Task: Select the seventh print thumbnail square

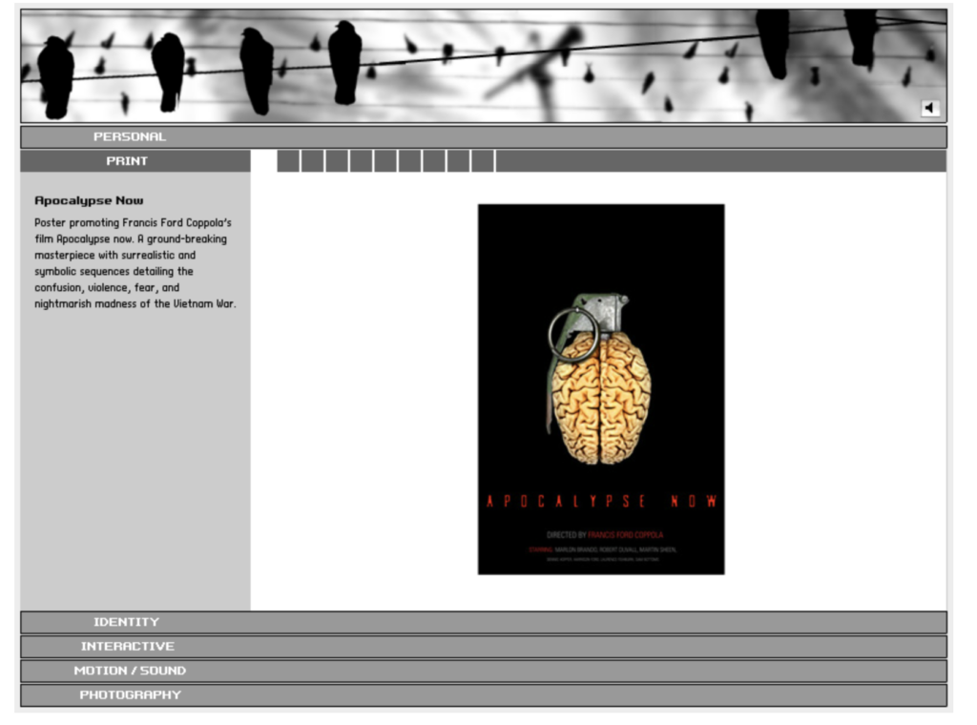Action: [x=434, y=161]
